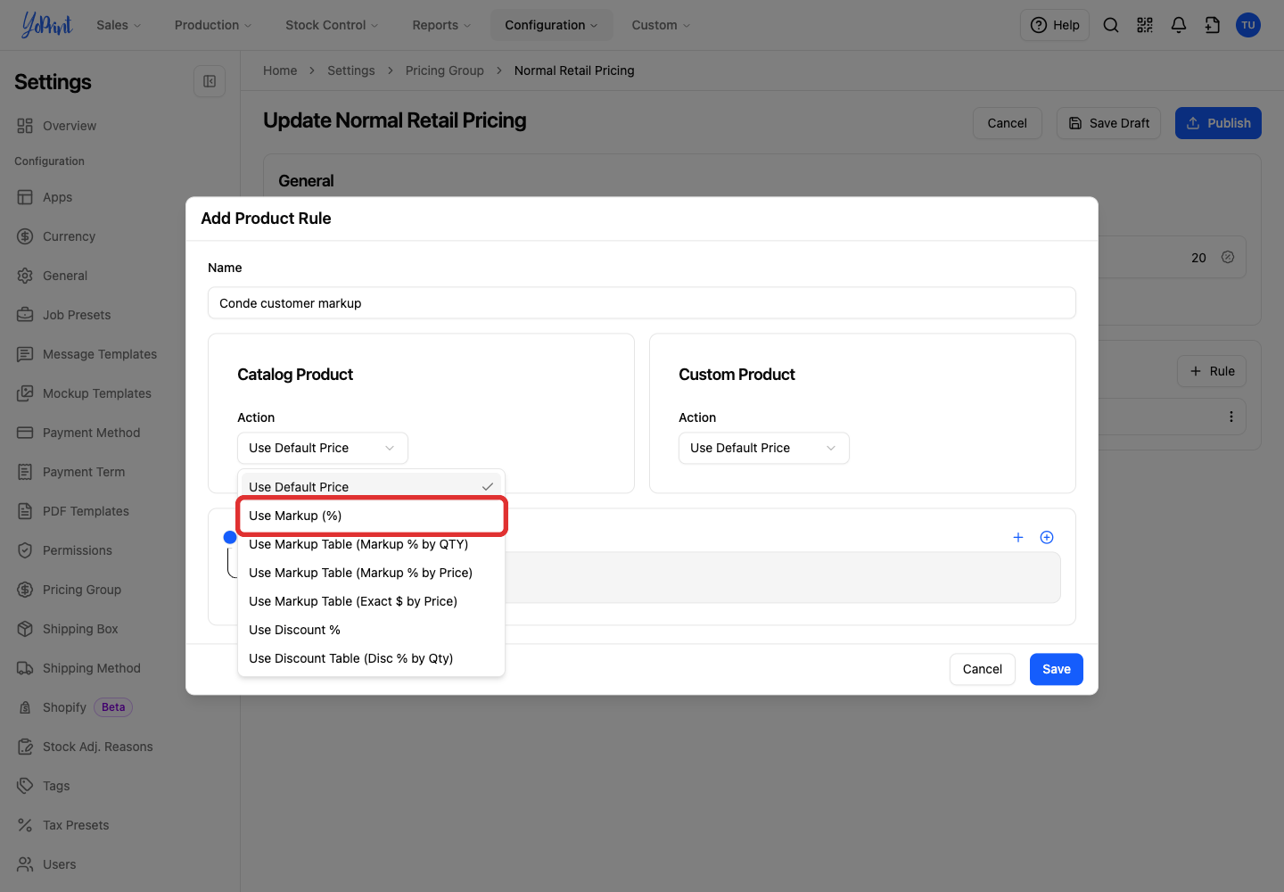Open the three-dot menu on rule row

[1231, 417]
